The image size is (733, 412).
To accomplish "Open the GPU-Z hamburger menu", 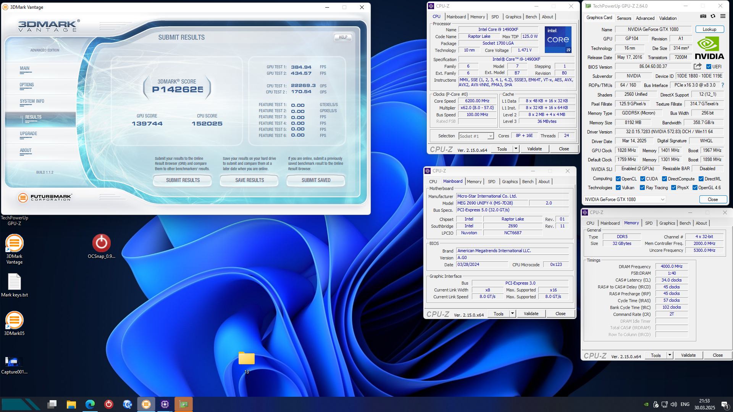I will coord(723,16).
